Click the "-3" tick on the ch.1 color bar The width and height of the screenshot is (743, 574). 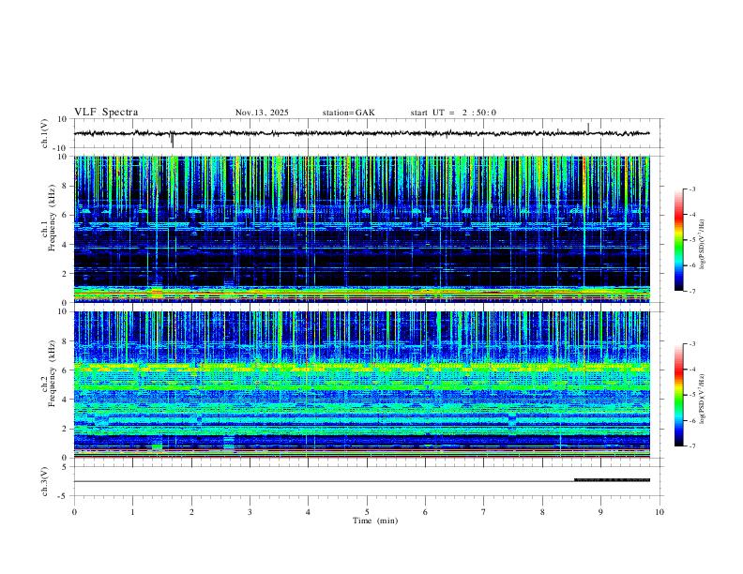[691, 189]
